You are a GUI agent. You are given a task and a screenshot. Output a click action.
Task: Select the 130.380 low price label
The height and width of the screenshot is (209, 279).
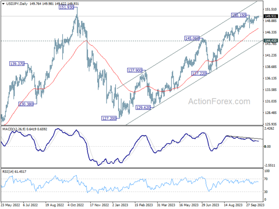pyautogui.click(x=26, y=104)
